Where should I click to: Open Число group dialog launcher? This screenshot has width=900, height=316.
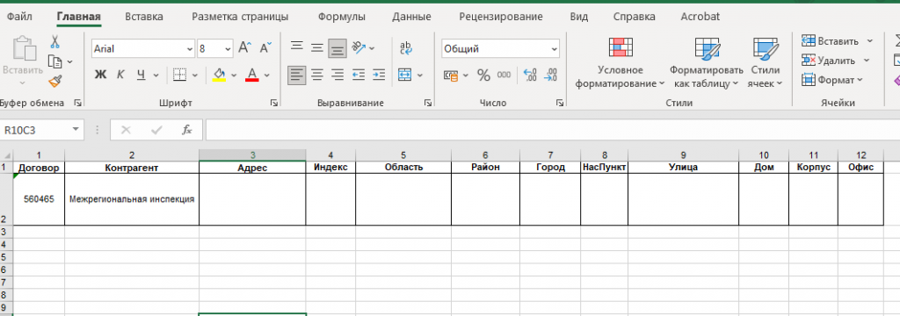pos(560,104)
